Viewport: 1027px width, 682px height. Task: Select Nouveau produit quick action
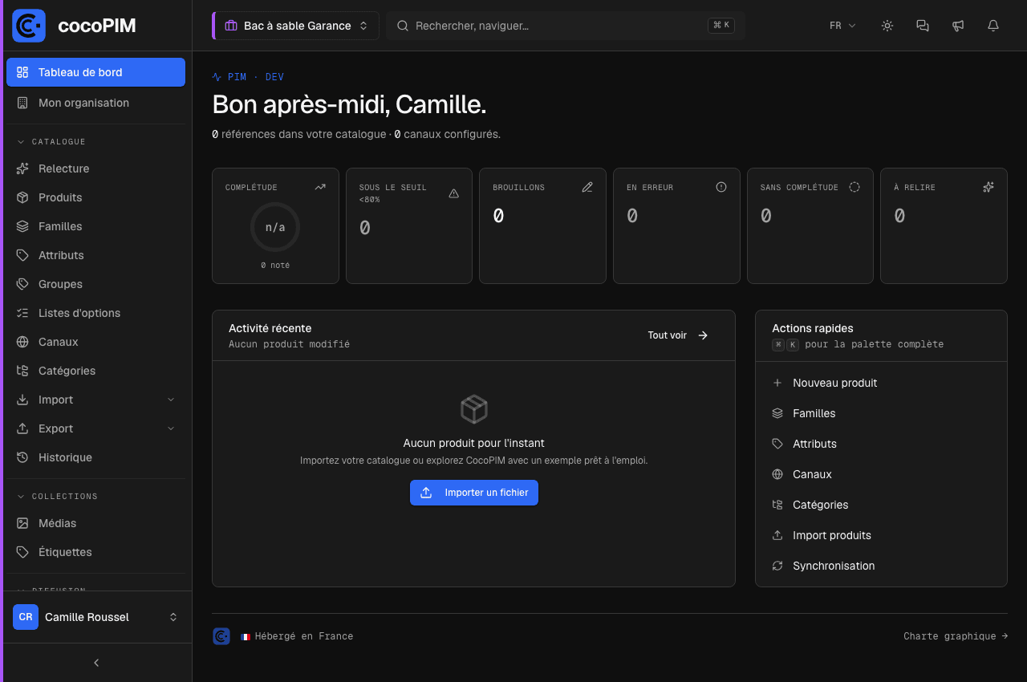pos(881,383)
